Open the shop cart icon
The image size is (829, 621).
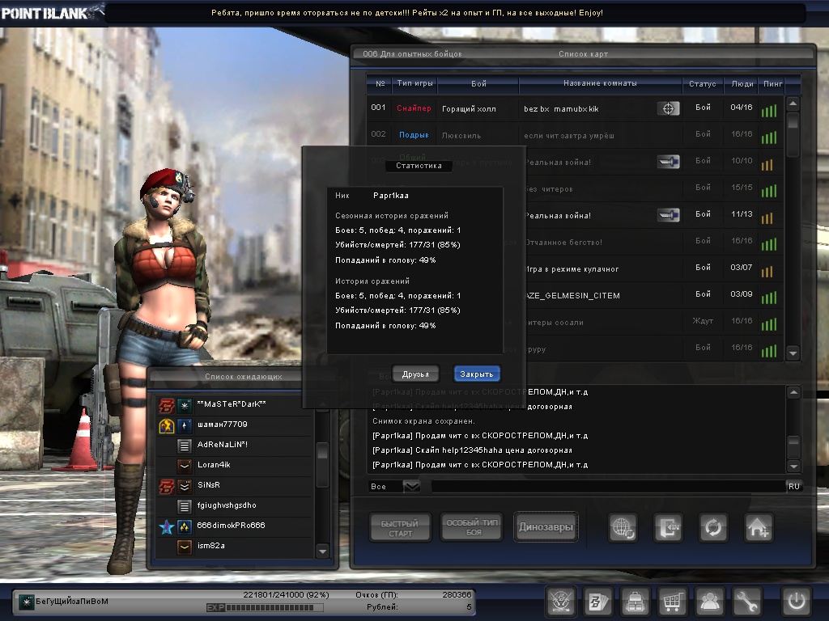click(x=672, y=601)
